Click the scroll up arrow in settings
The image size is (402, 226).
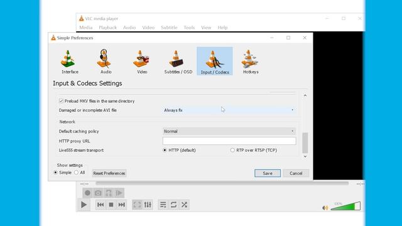click(305, 95)
